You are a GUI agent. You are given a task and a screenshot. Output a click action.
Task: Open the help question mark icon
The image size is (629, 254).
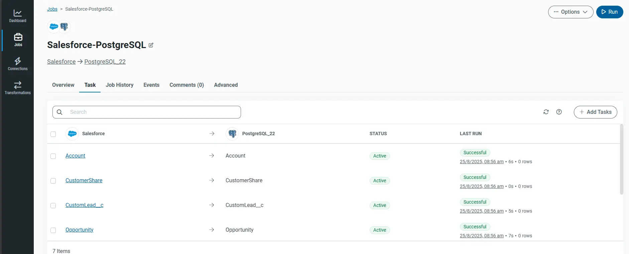[x=559, y=112]
